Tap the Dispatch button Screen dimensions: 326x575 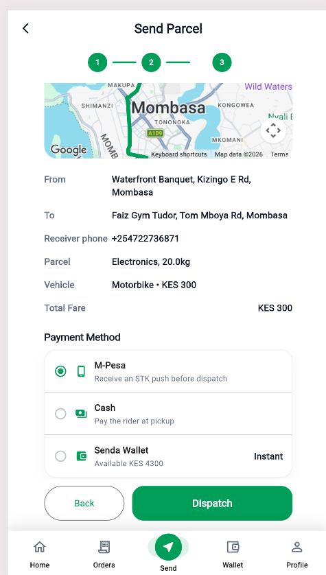tap(212, 503)
